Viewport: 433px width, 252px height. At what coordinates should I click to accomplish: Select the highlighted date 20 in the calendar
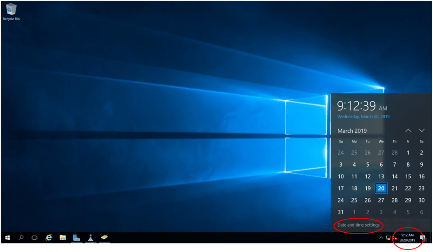tap(381, 188)
